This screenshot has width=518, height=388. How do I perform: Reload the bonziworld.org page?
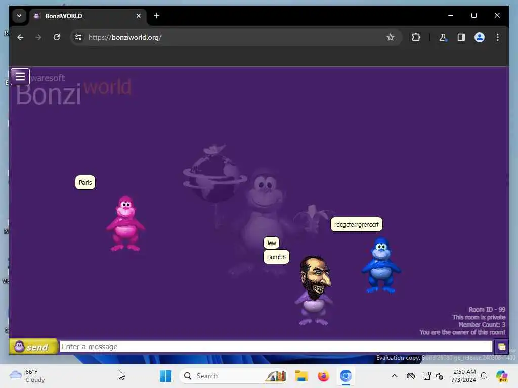tap(57, 37)
